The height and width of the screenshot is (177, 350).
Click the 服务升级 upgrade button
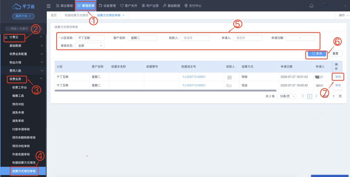click(x=23, y=16)
